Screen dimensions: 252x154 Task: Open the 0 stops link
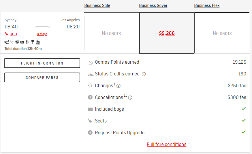pyautogui.click(x=42, y=34)
